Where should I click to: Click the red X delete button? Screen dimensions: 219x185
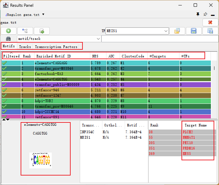pos(210,22)
